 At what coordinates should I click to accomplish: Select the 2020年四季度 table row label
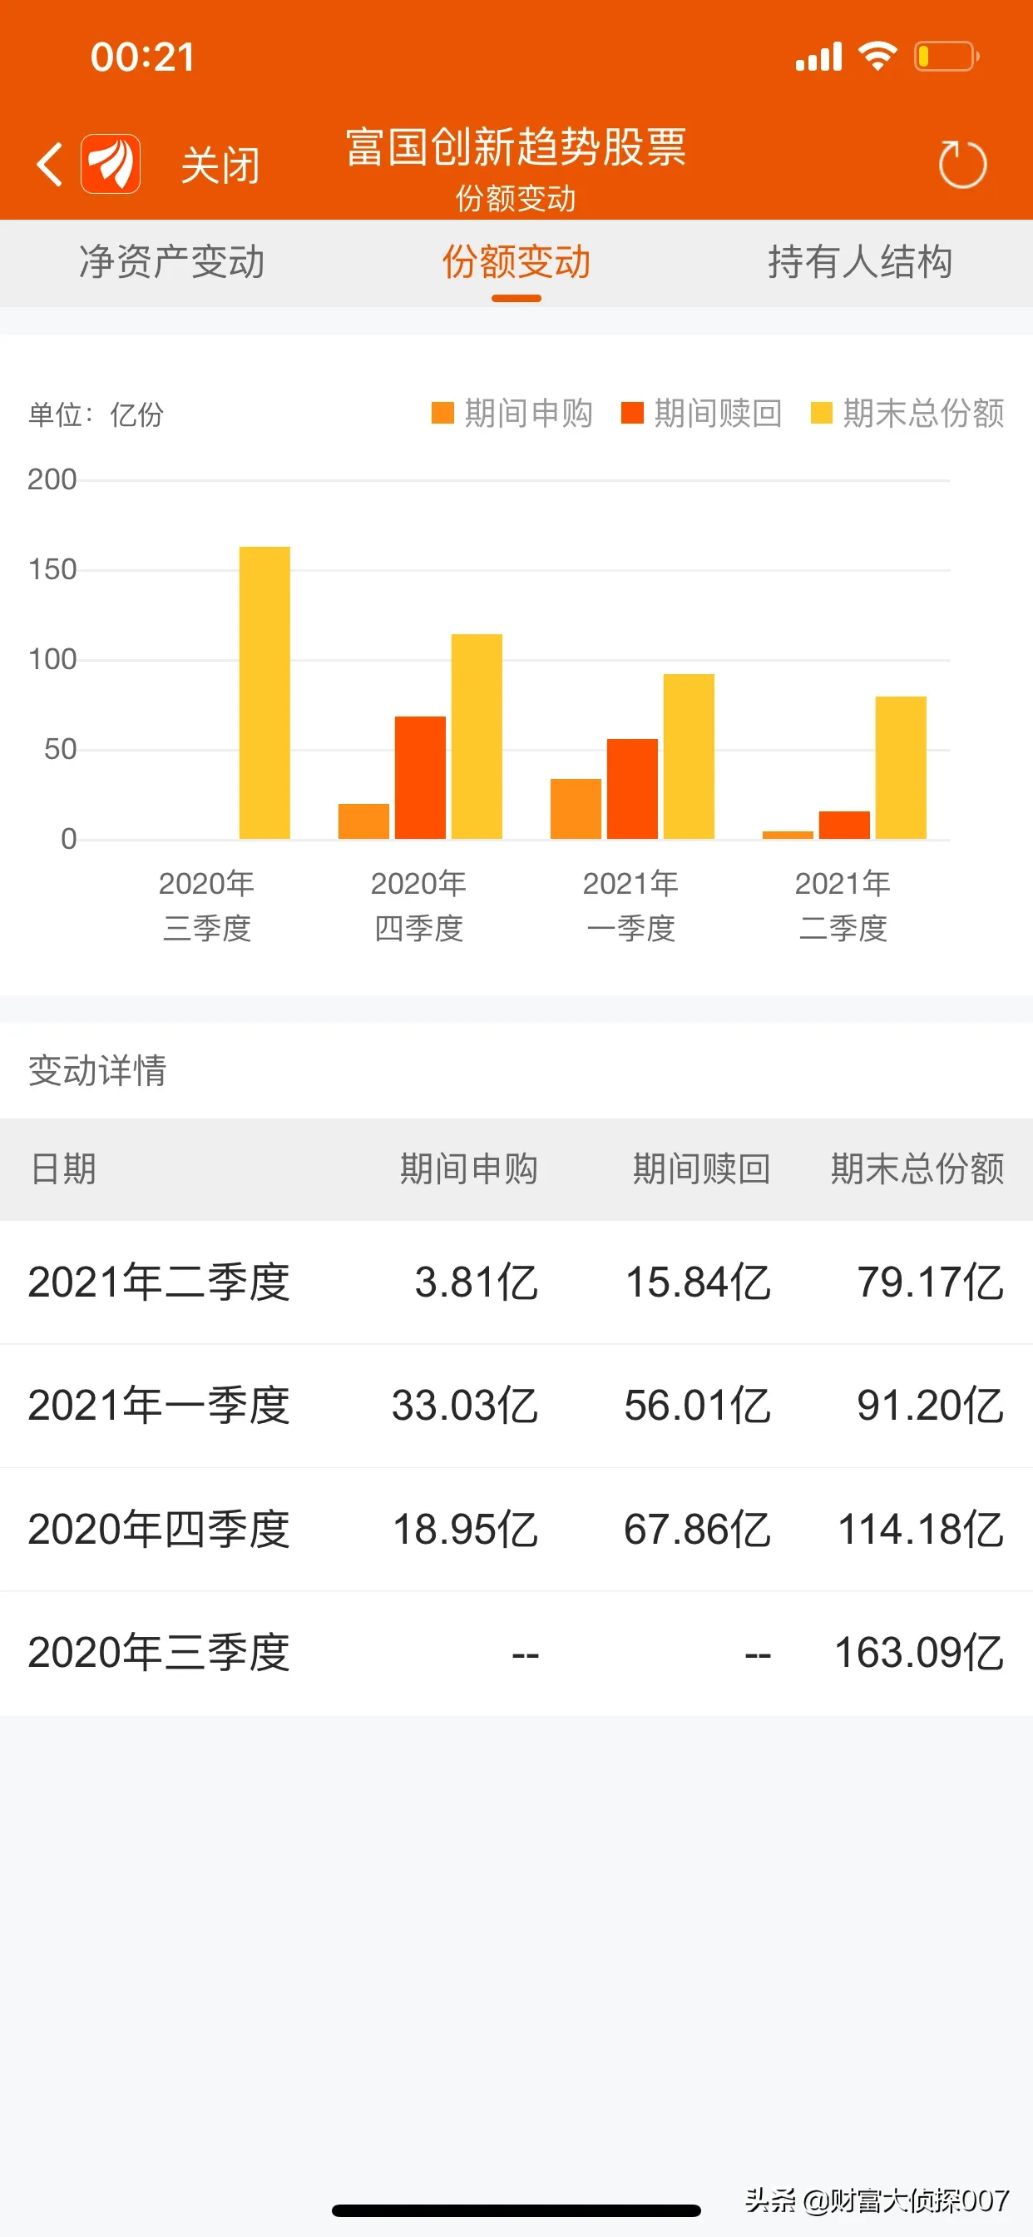[x=159, y=1530]
